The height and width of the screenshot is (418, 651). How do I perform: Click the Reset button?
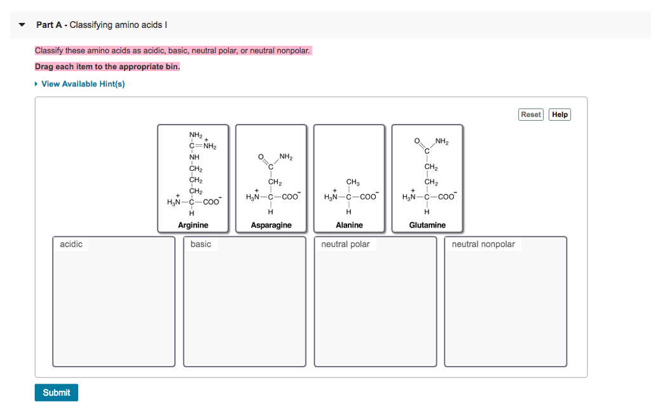[530, 114]
